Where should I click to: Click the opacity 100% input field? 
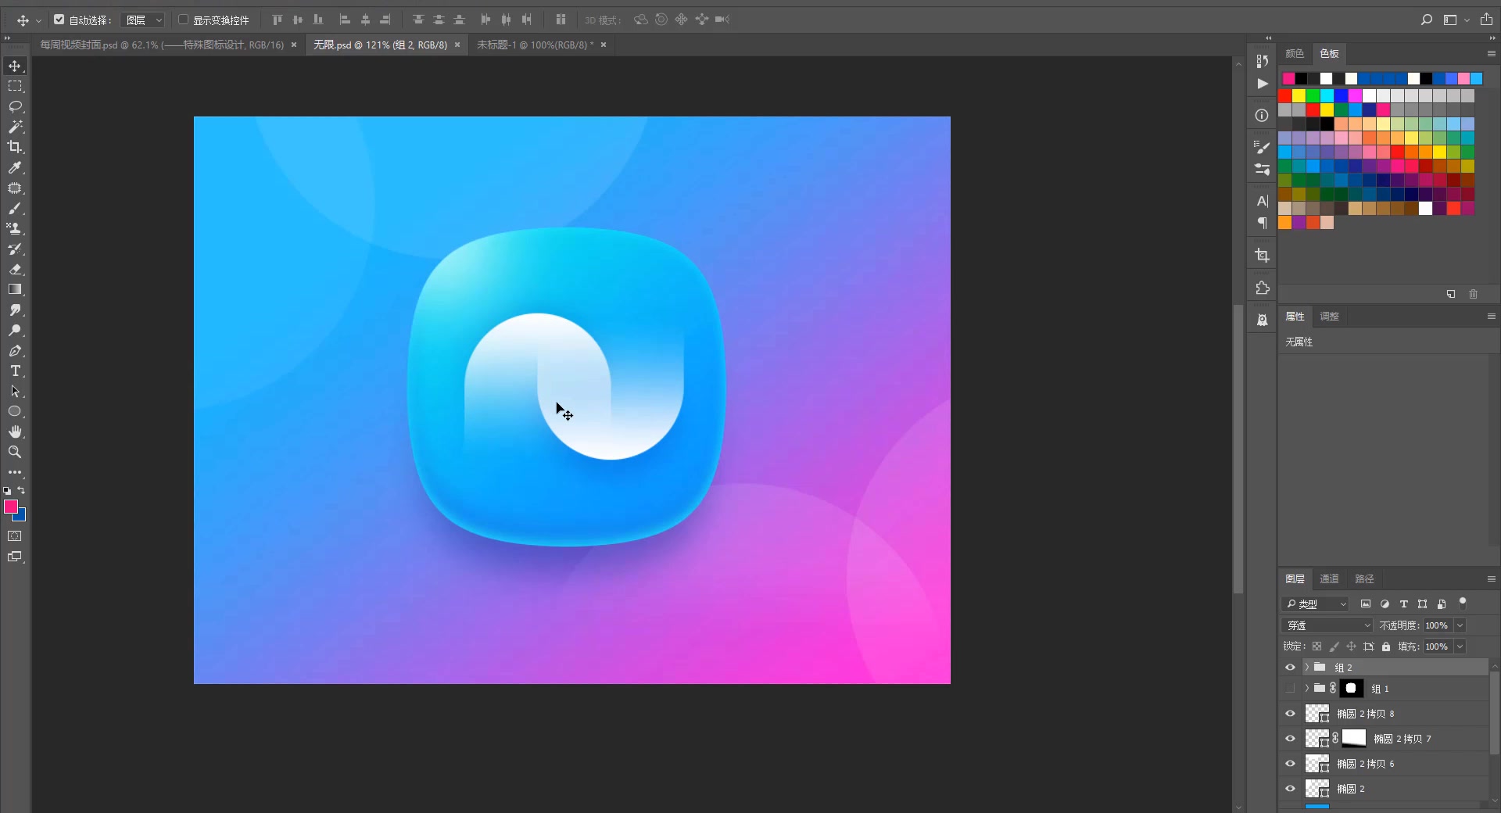pyautogui.click(x=1437, y=625)
